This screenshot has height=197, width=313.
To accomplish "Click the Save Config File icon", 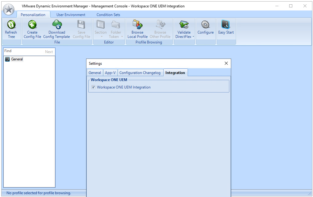I will click(x=81, y=25).
